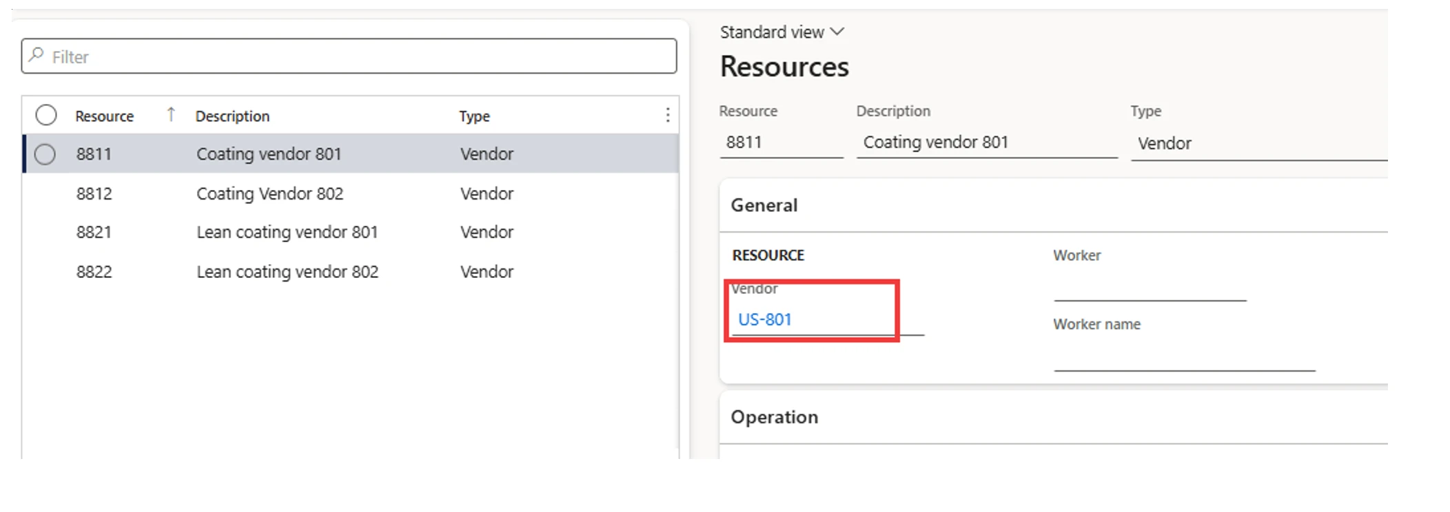The image size is (1450, 512).
Task: Expand the Operation section header
Action: click(x=774, y=417)
